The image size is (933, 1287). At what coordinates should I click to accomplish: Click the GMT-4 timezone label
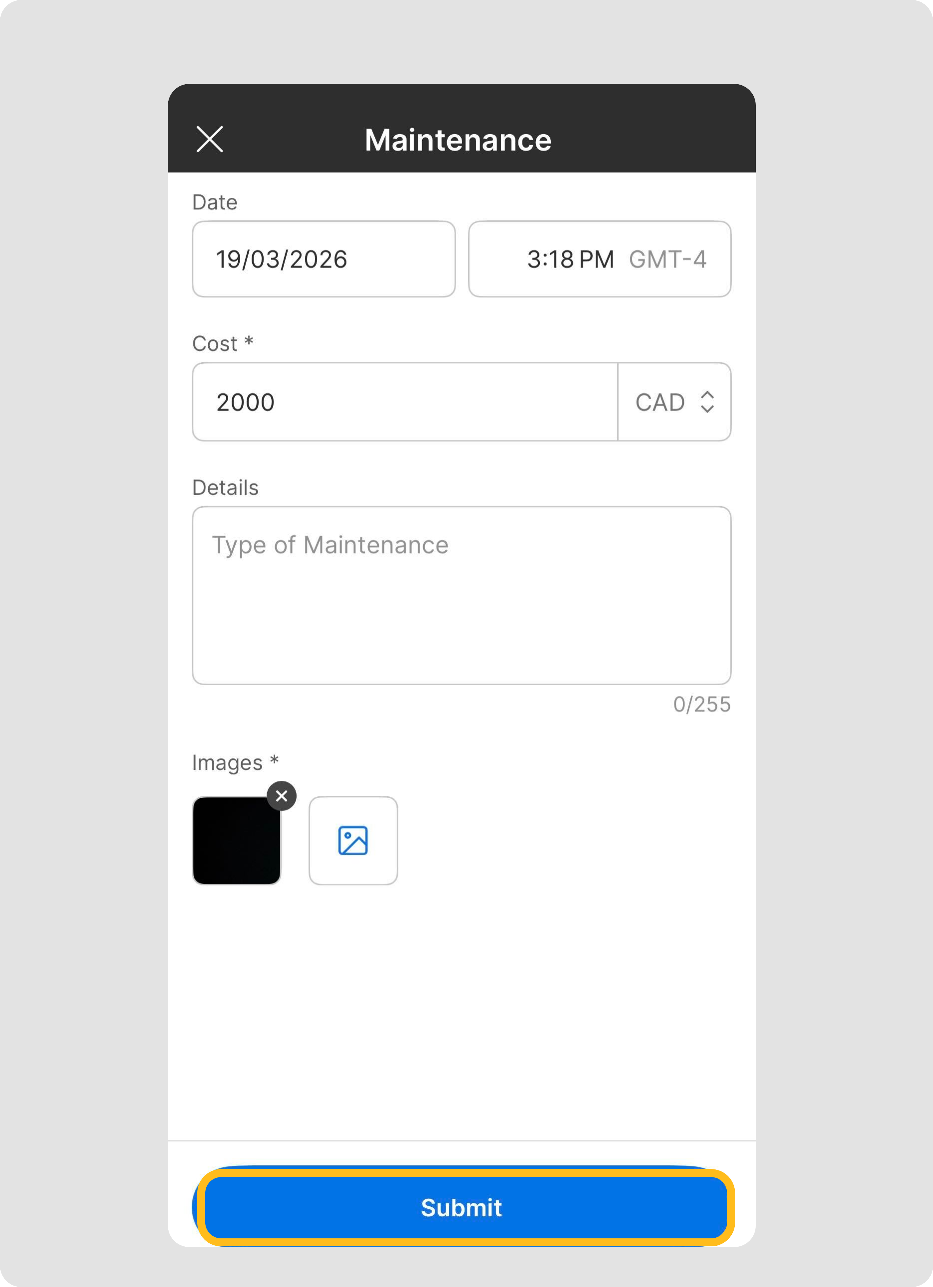(667, 259)
